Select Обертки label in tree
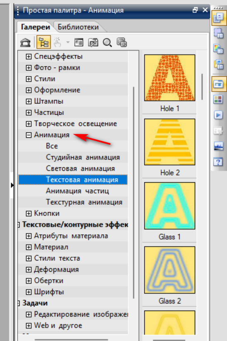Viewport: 227px width, 341px height. click(49, 281)
